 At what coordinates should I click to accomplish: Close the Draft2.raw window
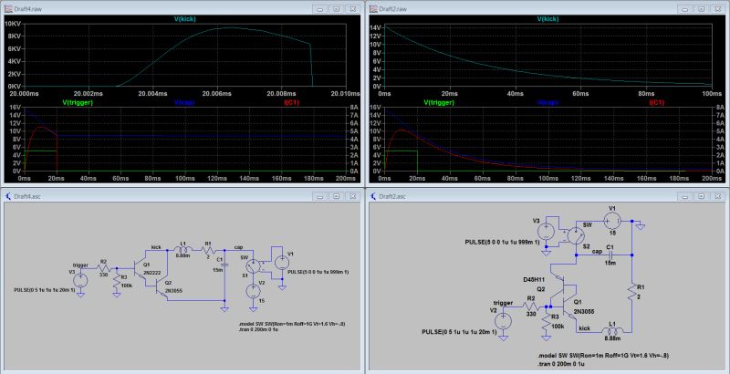tap(718, 8)
